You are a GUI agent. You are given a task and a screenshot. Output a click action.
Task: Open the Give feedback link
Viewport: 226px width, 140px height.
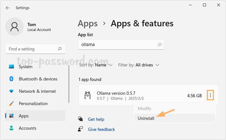[x=101, y=130]
